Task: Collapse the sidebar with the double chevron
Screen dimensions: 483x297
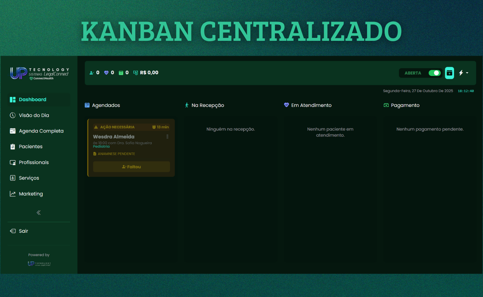Action: pyautogui.click(x=39, y=213)
